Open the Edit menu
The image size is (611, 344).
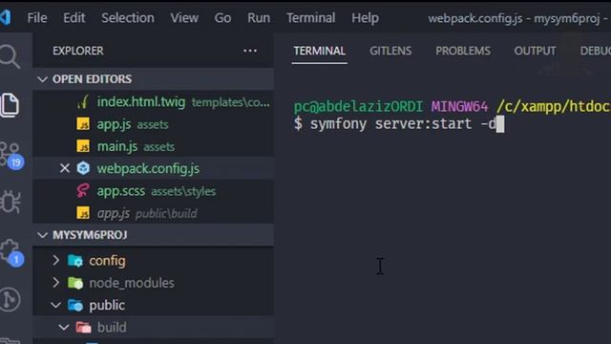pyautogui.click(x=74, y=18)
